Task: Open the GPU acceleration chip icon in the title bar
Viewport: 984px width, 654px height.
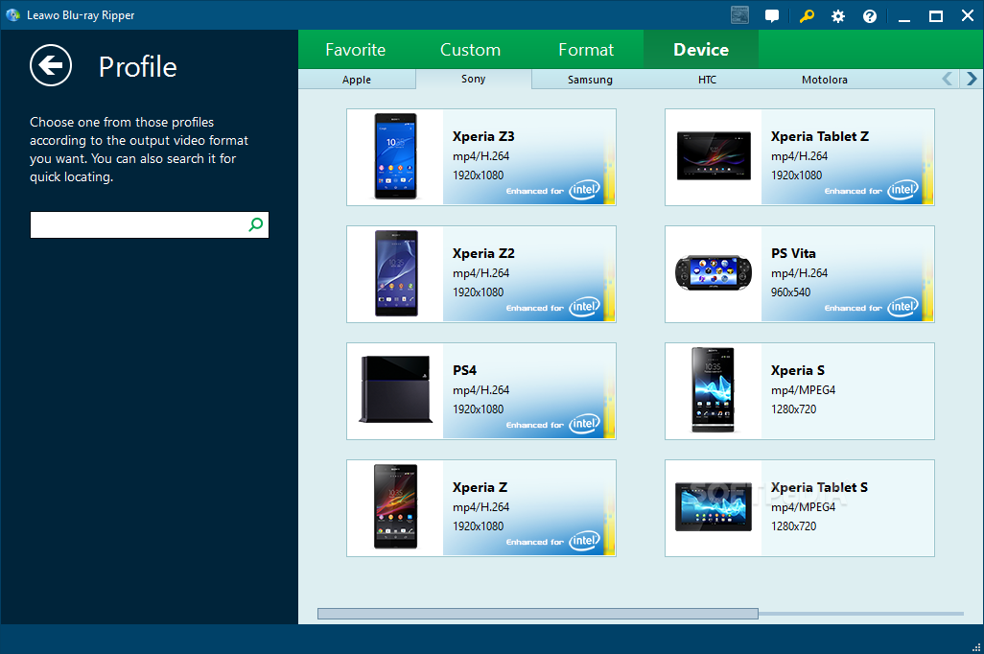Action: coord(739,15)
